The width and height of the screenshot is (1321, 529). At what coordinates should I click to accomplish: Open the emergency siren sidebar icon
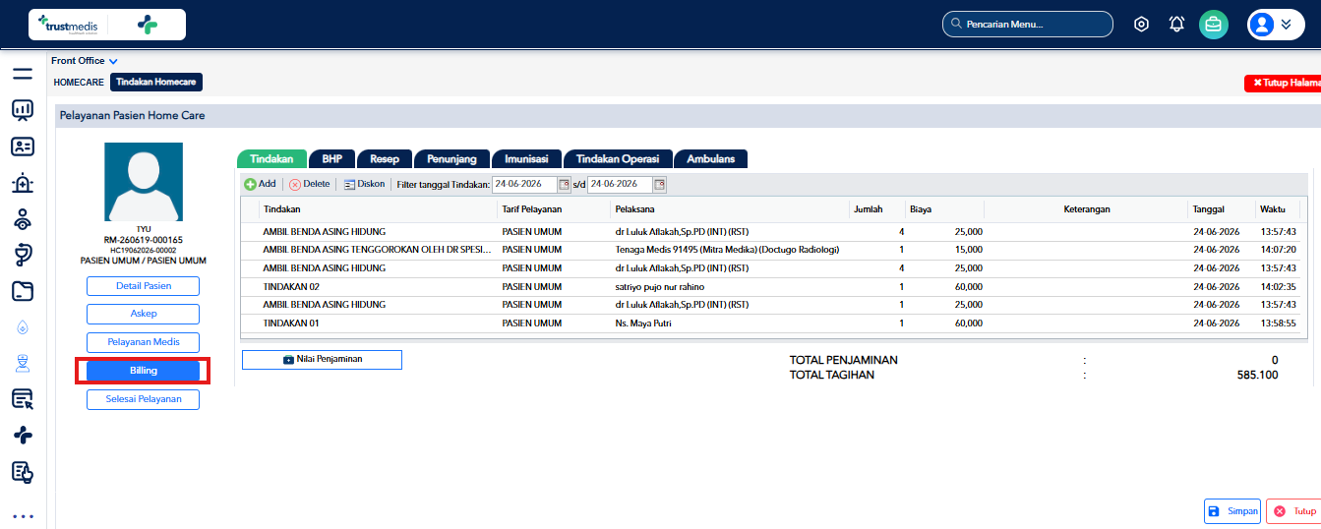coord(23,183)
